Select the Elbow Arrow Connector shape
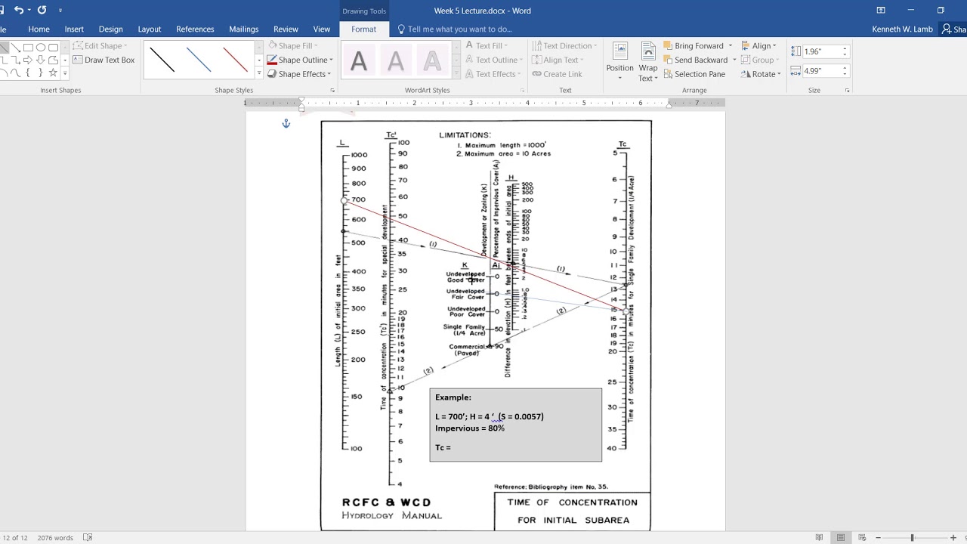This screenshot has width=967, height=544. [15, 60]
